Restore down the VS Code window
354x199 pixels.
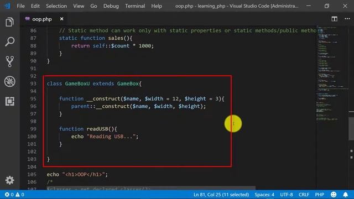click(327, 6)
